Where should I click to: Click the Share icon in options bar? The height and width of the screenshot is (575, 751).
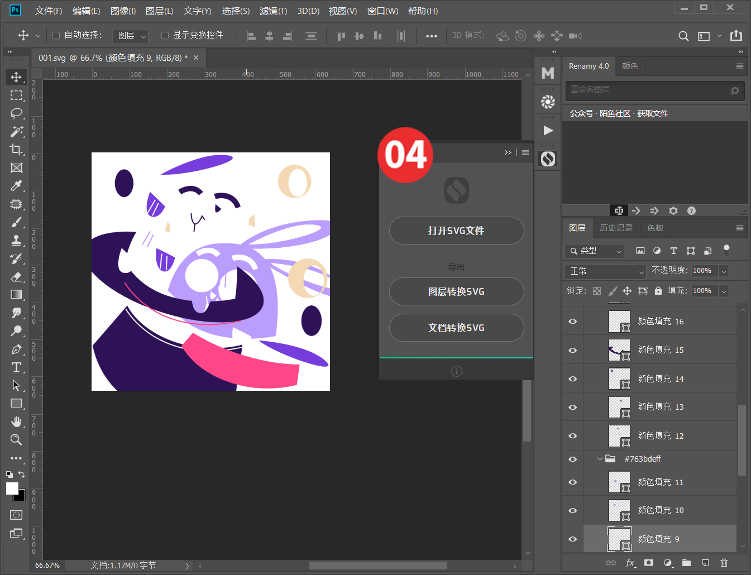(736, 36)
